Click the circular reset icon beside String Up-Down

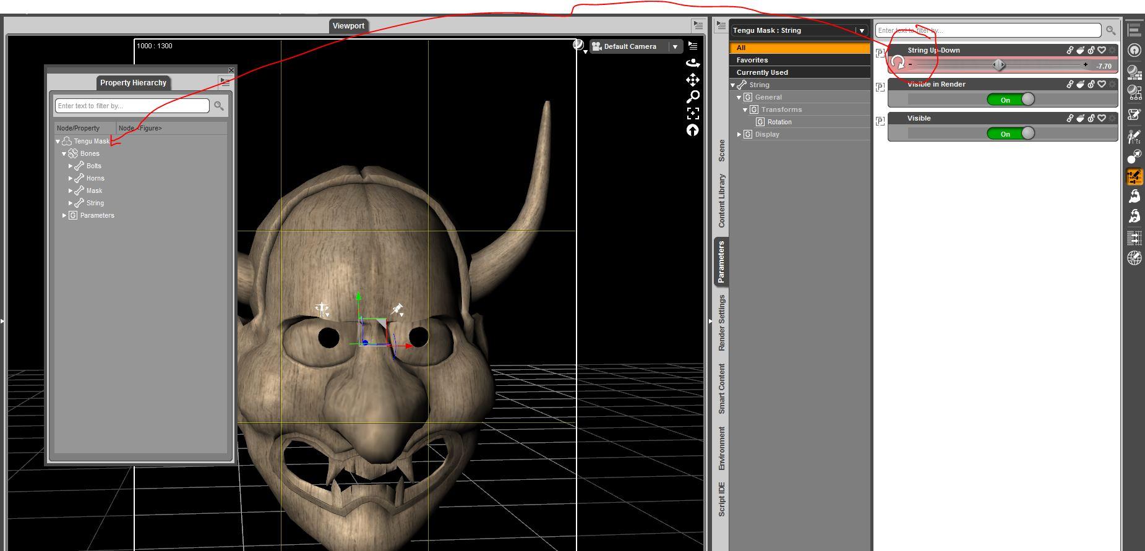[x=898, y=62]
